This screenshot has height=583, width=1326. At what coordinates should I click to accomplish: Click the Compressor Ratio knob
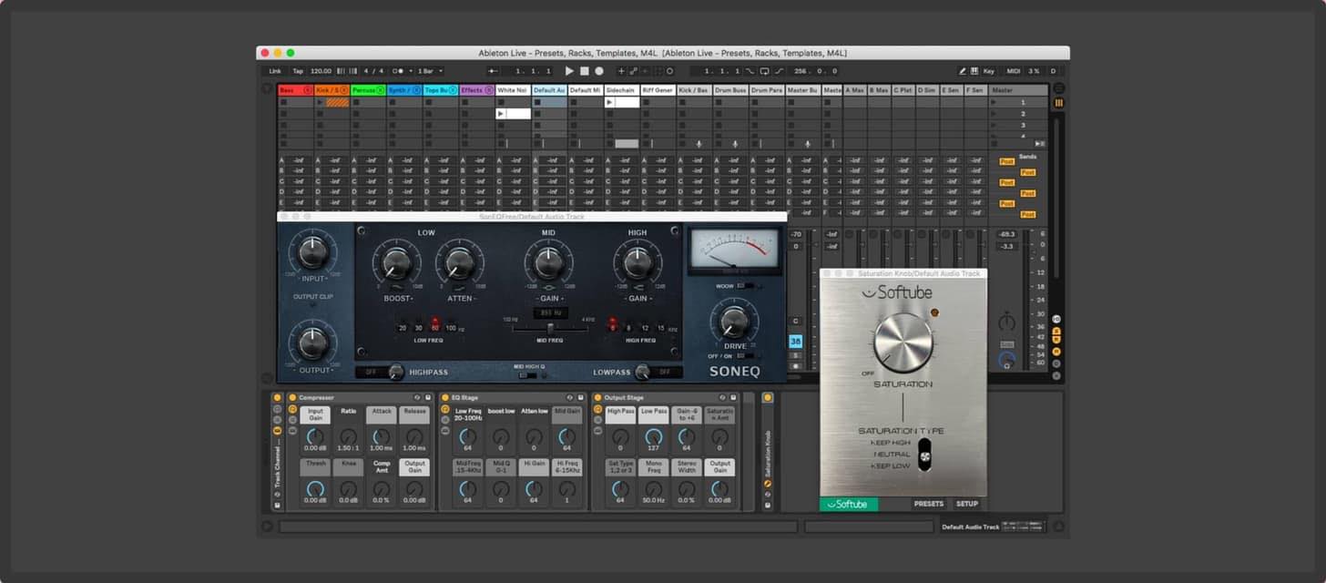pyautogui.click(x=348, y=436)
